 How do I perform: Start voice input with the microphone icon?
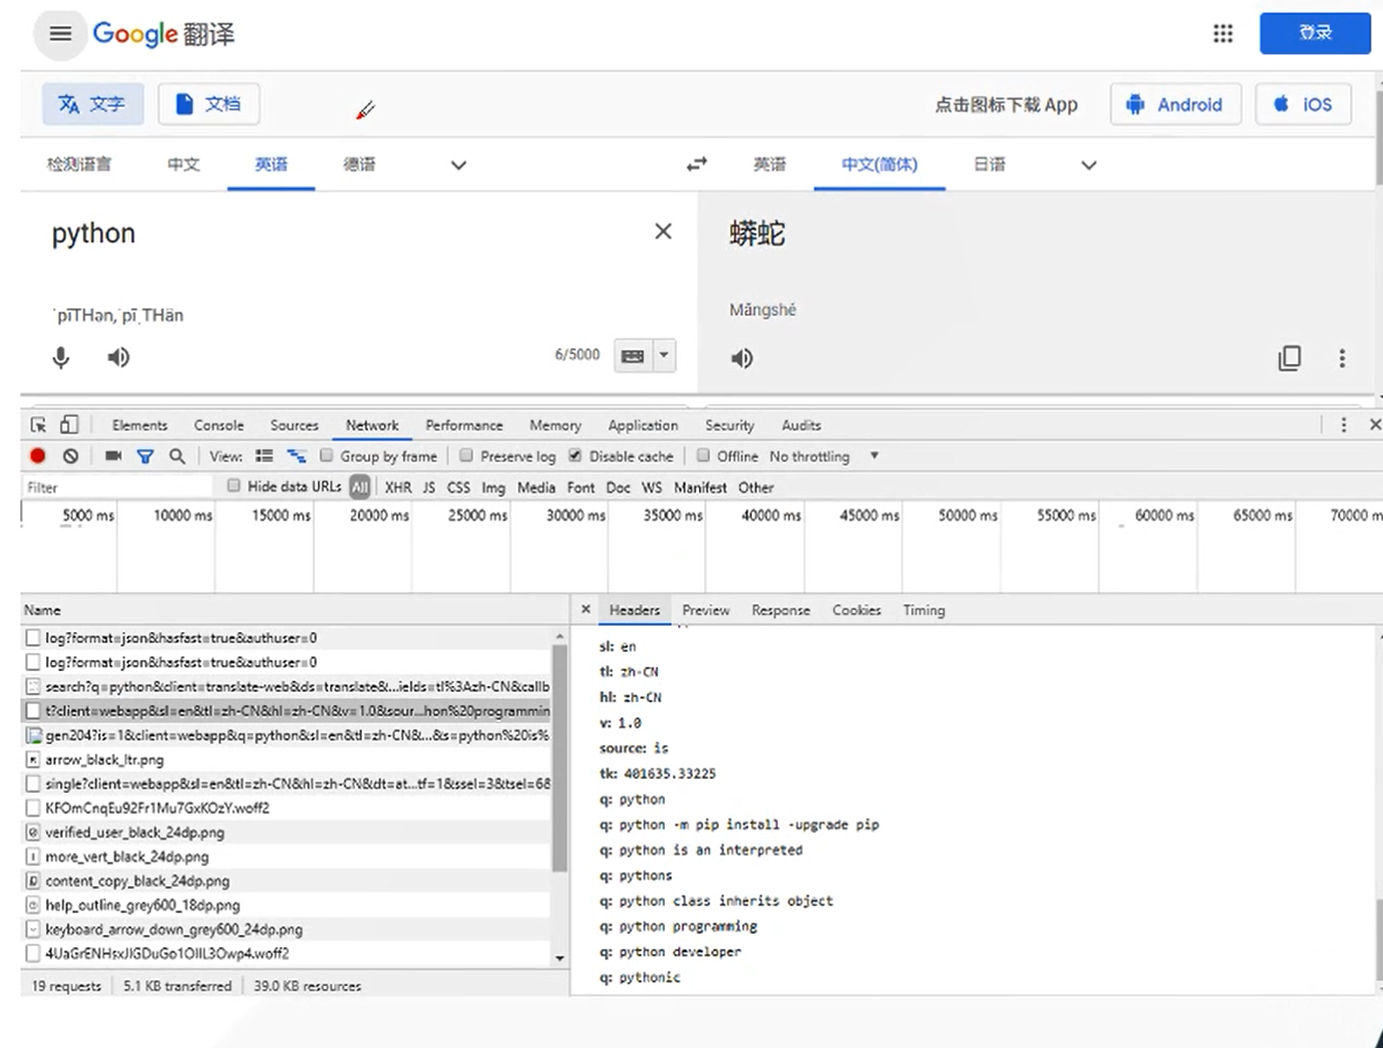point(61,358)
